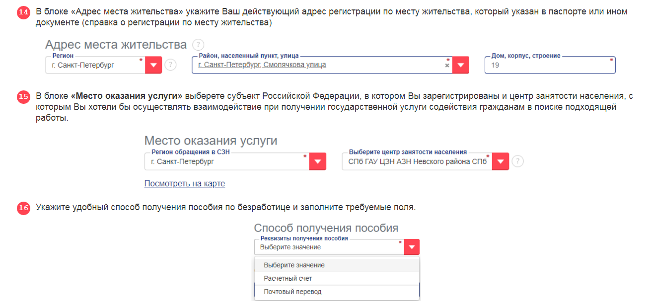
Task: Clear the Район, населенный пункт, улица field
Action: pos(447,65)
